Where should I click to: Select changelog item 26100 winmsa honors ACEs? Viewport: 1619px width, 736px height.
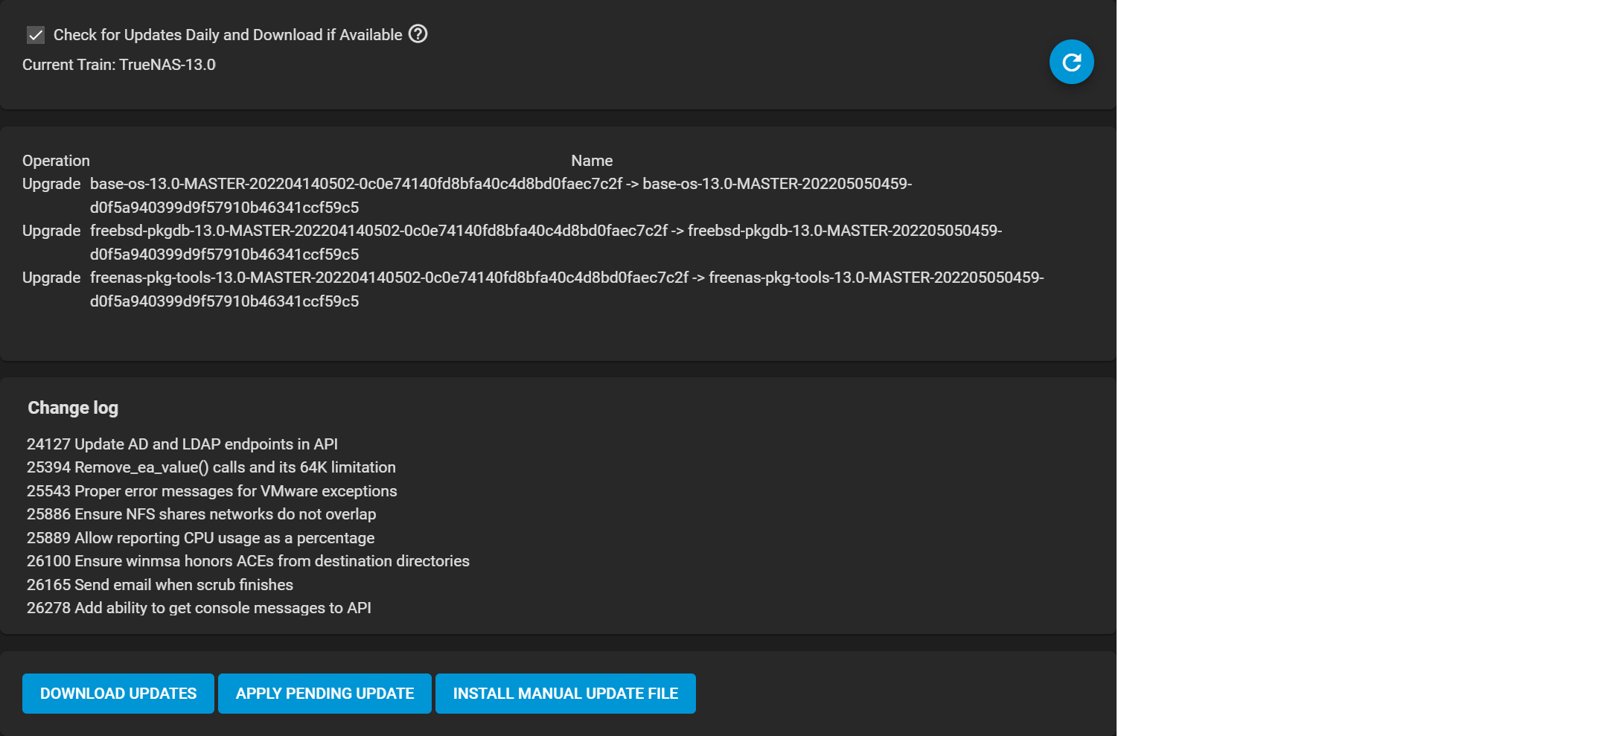(248, 561)
